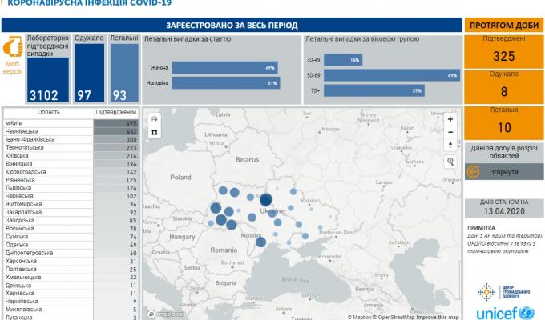
Task: Click the Жіноча deaths bar
Action: click(225, 68)
